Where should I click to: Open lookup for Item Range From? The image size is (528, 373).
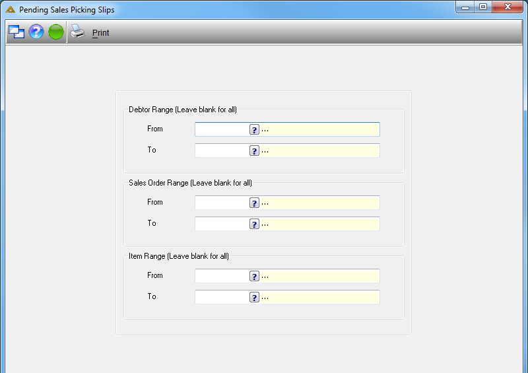click(x=254, y=277)
